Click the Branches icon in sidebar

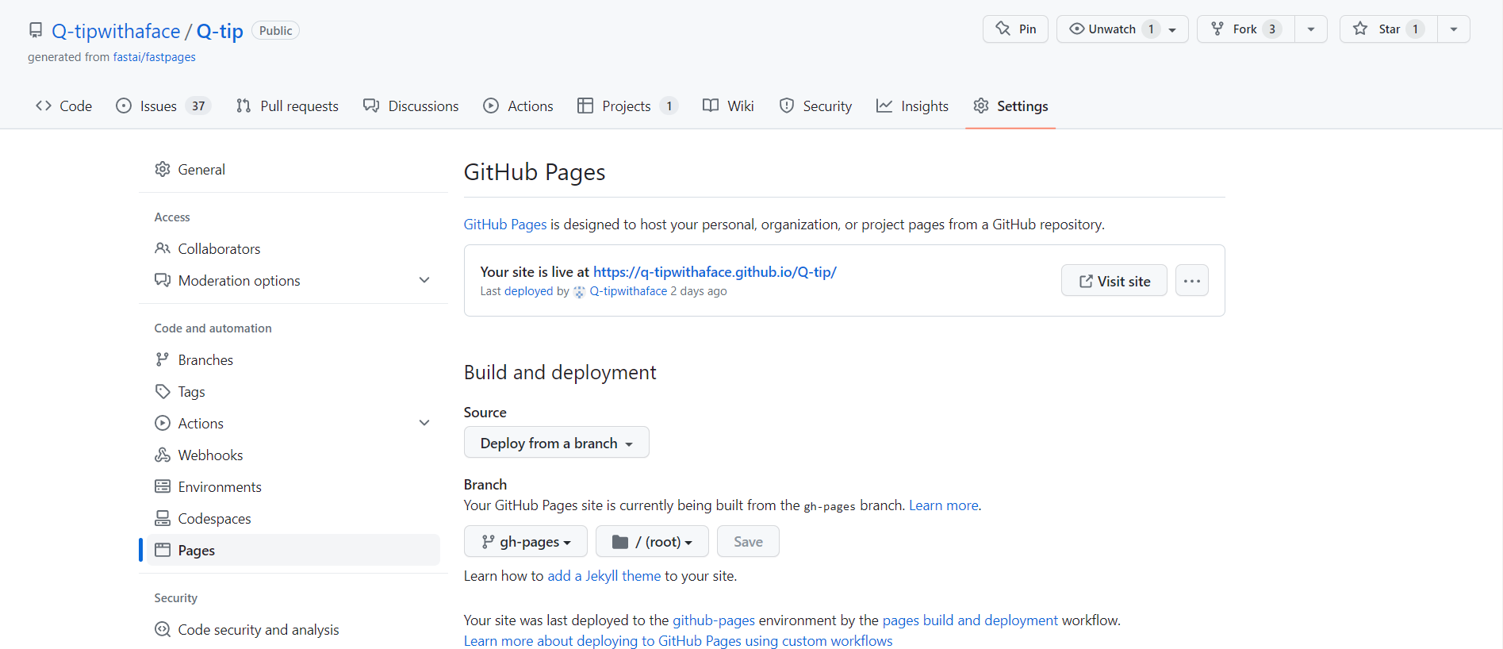coord(163,359)
